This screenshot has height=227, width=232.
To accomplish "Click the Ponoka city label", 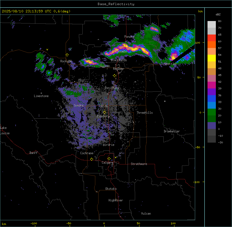I will (x=129, y=37).
